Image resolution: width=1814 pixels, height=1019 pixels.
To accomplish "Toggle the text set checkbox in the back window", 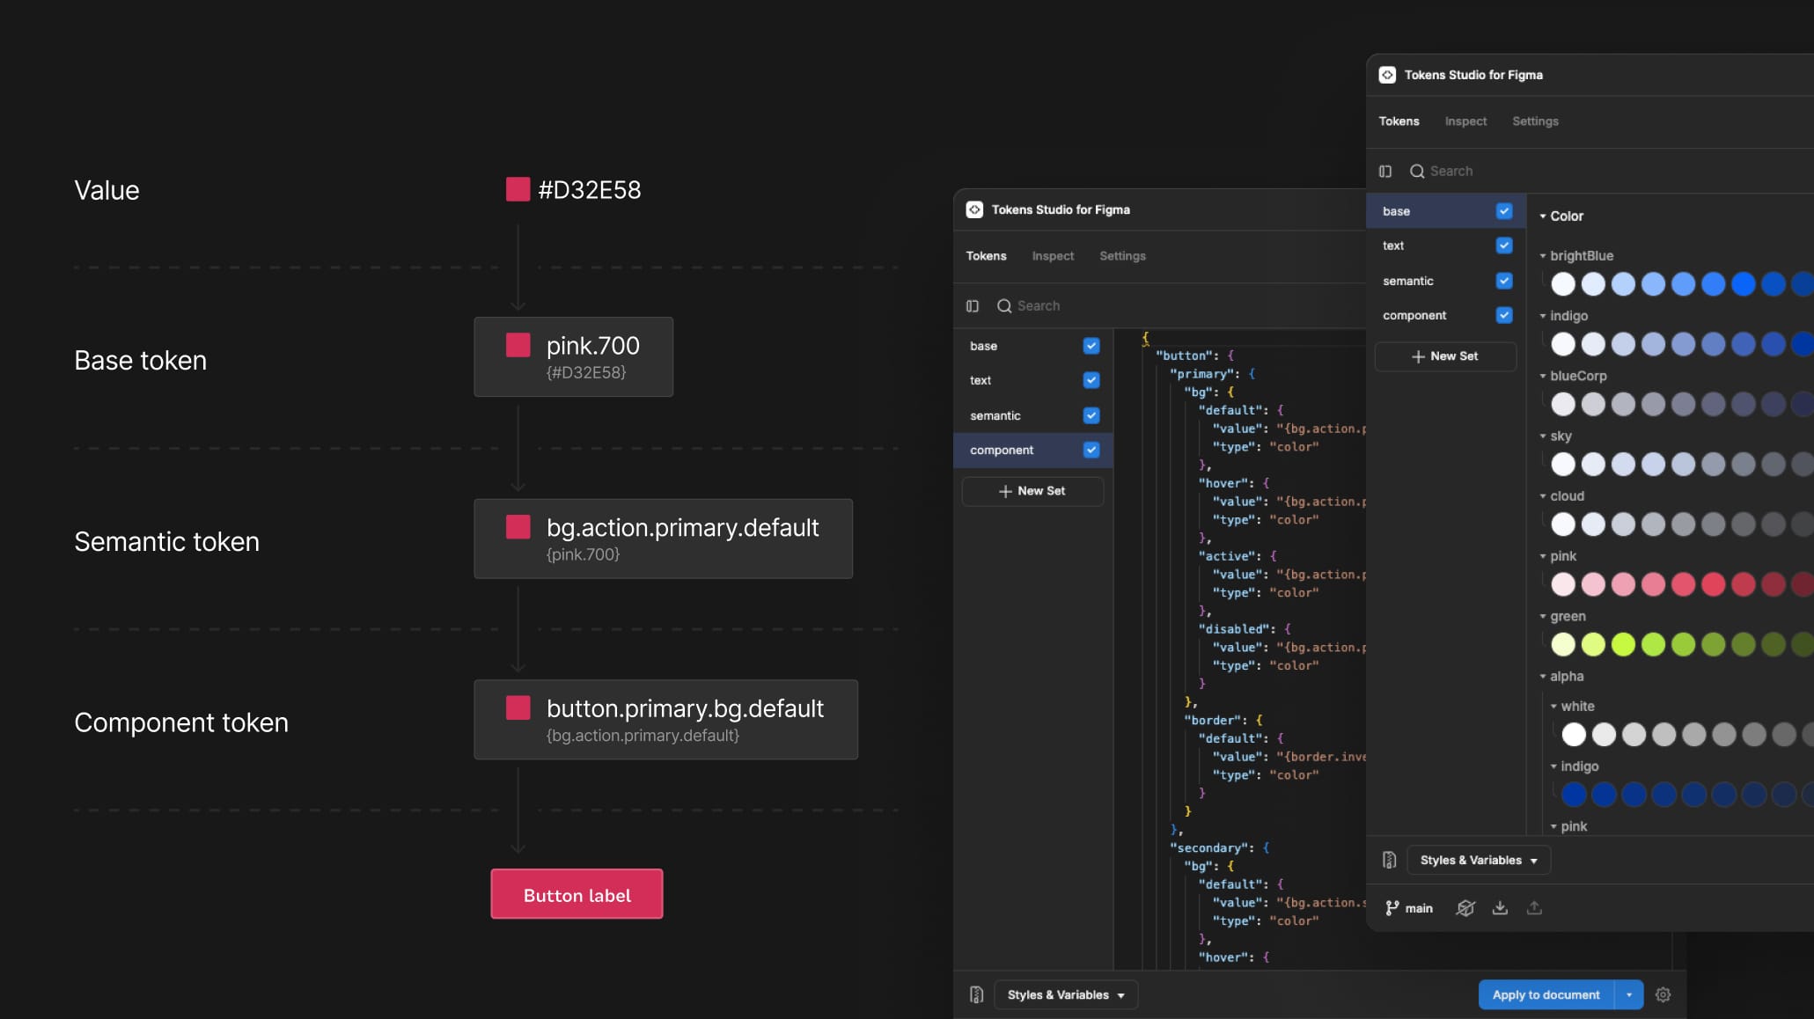I will coord(1091,380).
